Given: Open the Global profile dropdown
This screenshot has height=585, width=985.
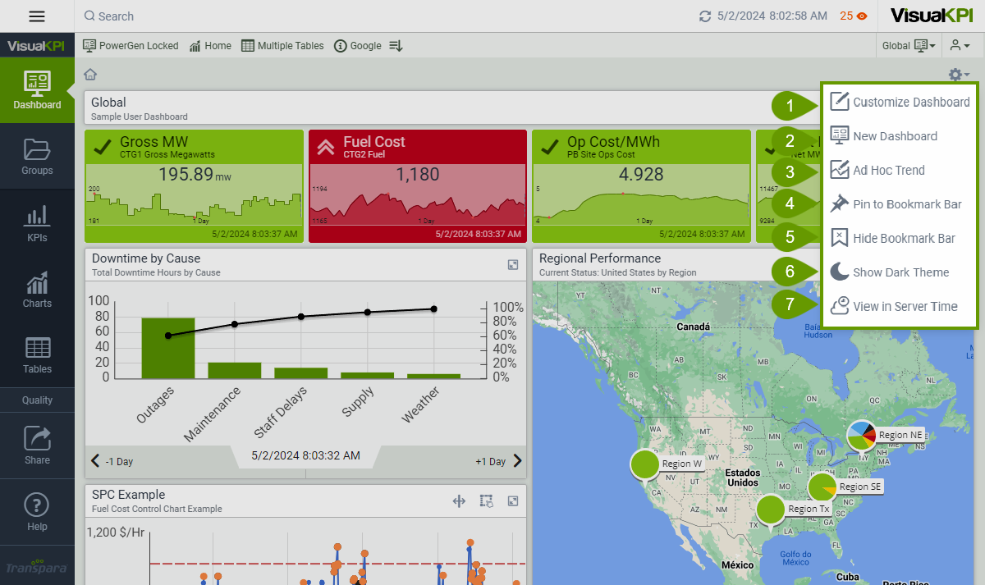Looking at the screenshot, I should tap(909, 46).
